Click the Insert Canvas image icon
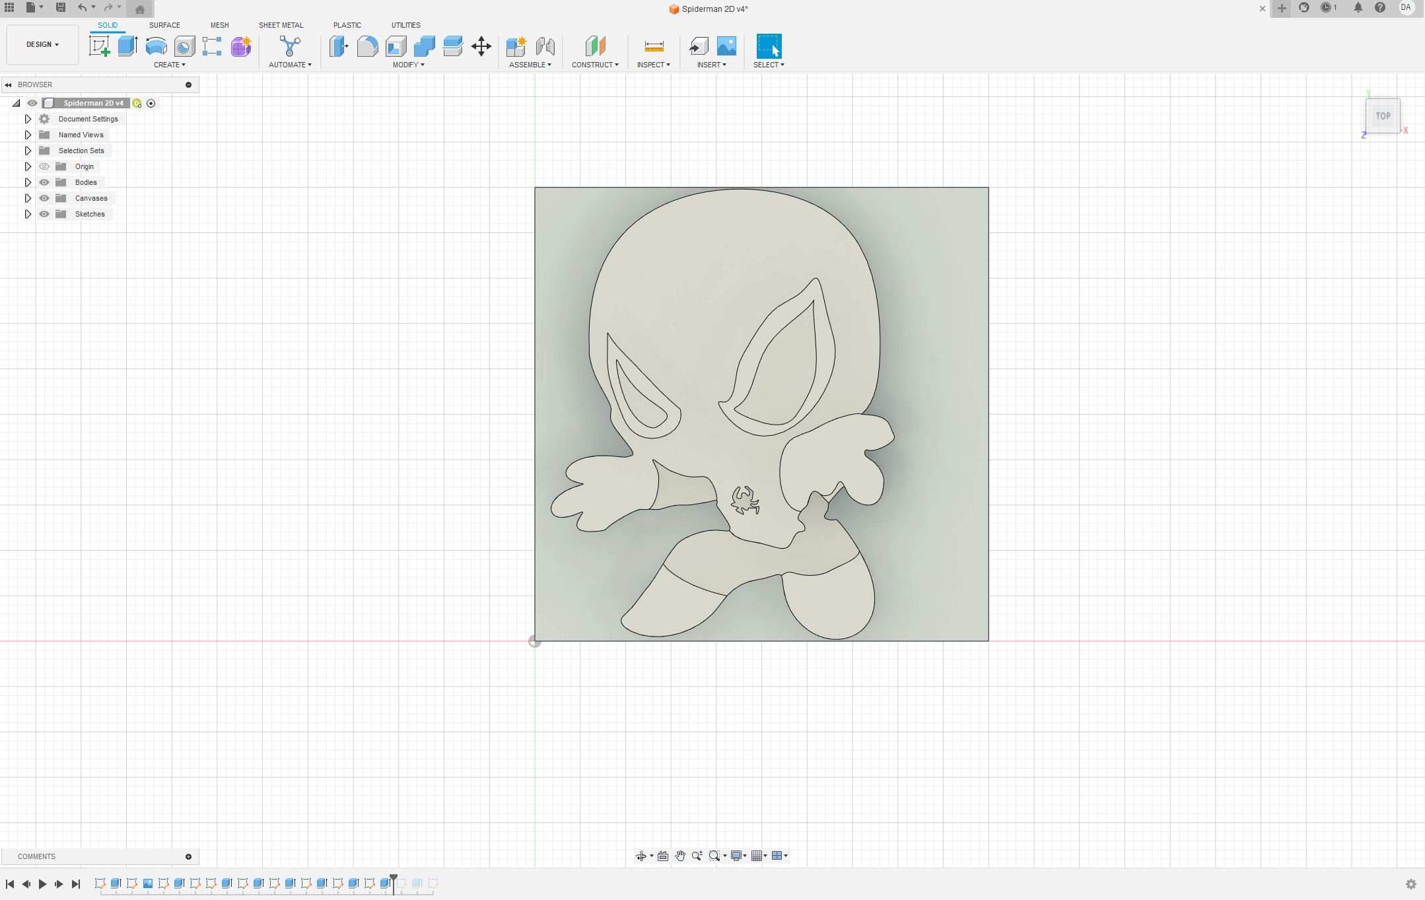Viewport: 1425px width, 900px height. (726, 46)
